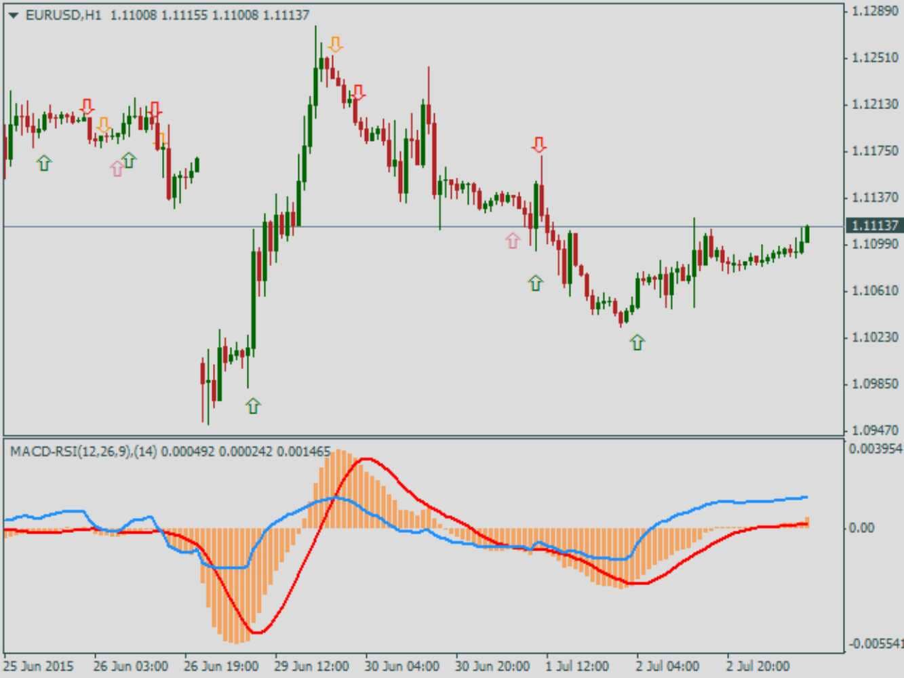The height and width of the screenshot is (678, 904).
Task: Click the MACD-RSI(12,26,9),(14) indicator label
Action: pyautogui.click(x=83, y=452)
